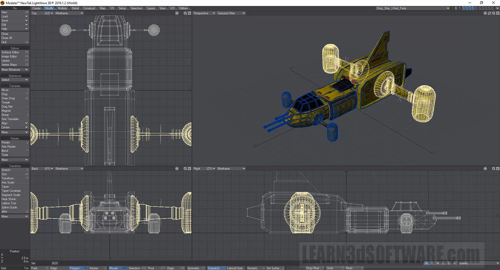This screenshot has width=500, height=270.
Task: Open the Textured Wire shading dropdown
Action: pos(230,13)
